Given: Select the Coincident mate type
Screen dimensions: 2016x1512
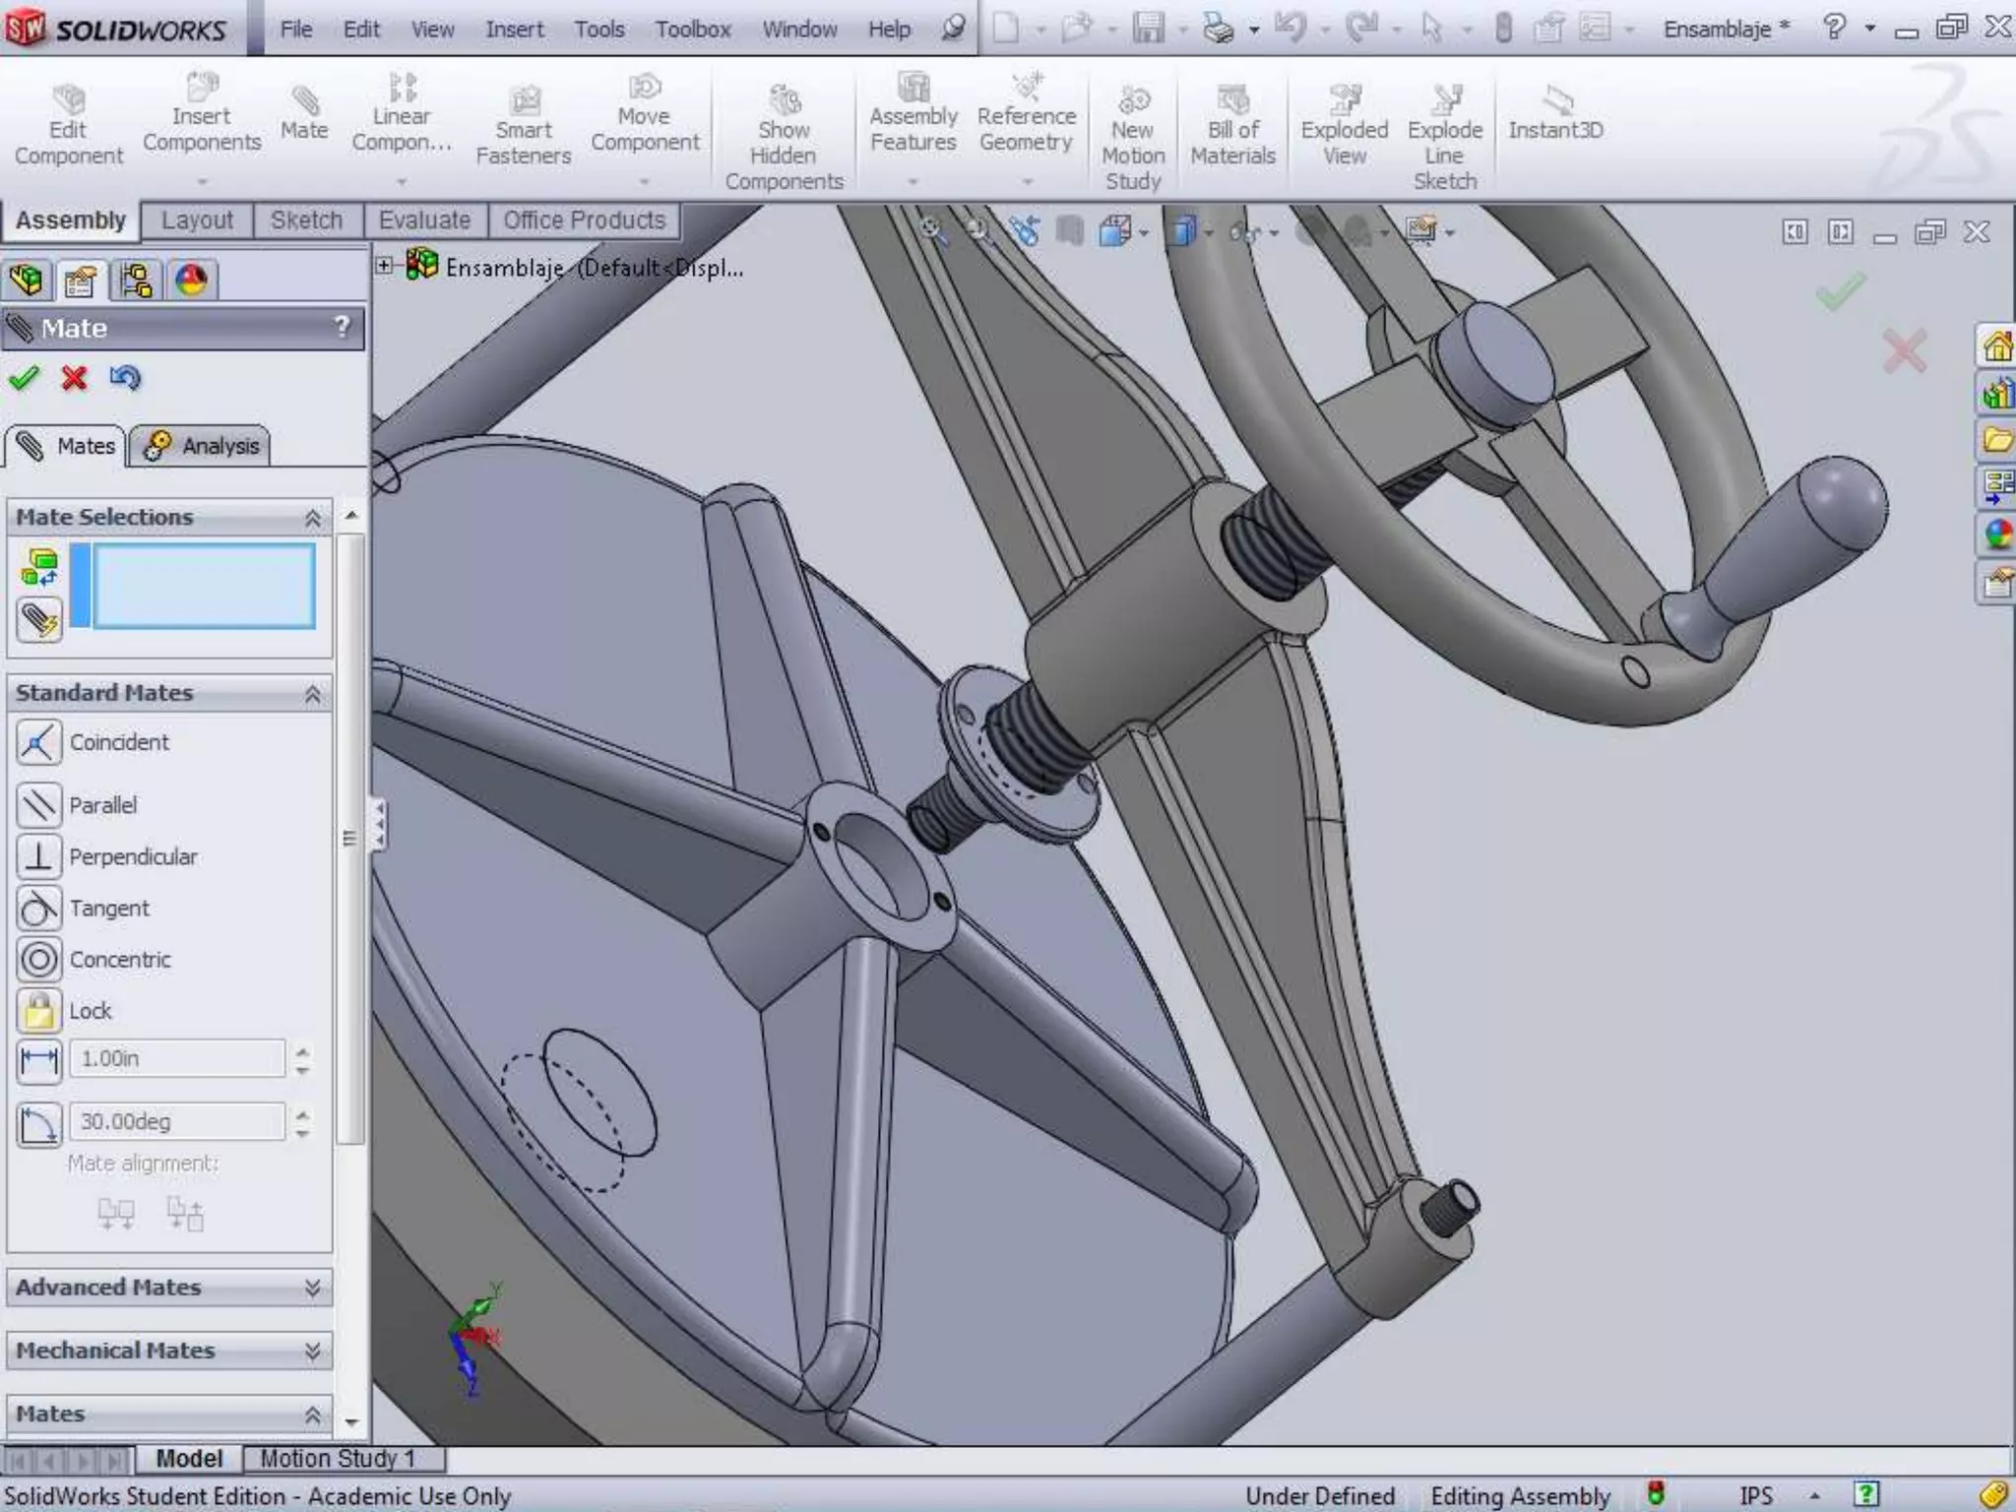Looking at the screenshot, I should [39, 742].
